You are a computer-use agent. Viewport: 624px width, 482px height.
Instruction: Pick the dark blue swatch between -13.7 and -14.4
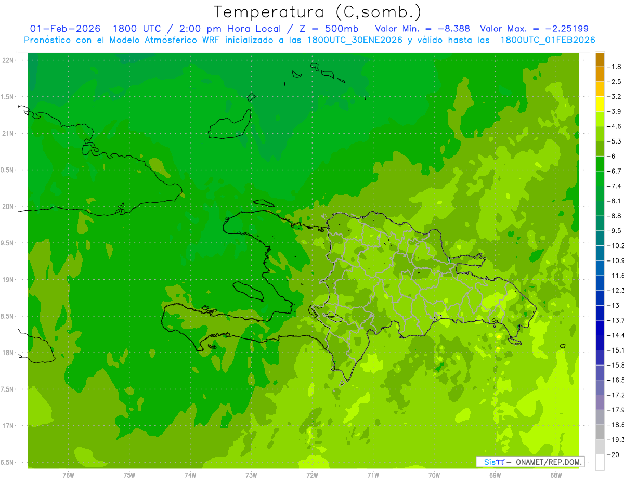click(x=600, y=328)
